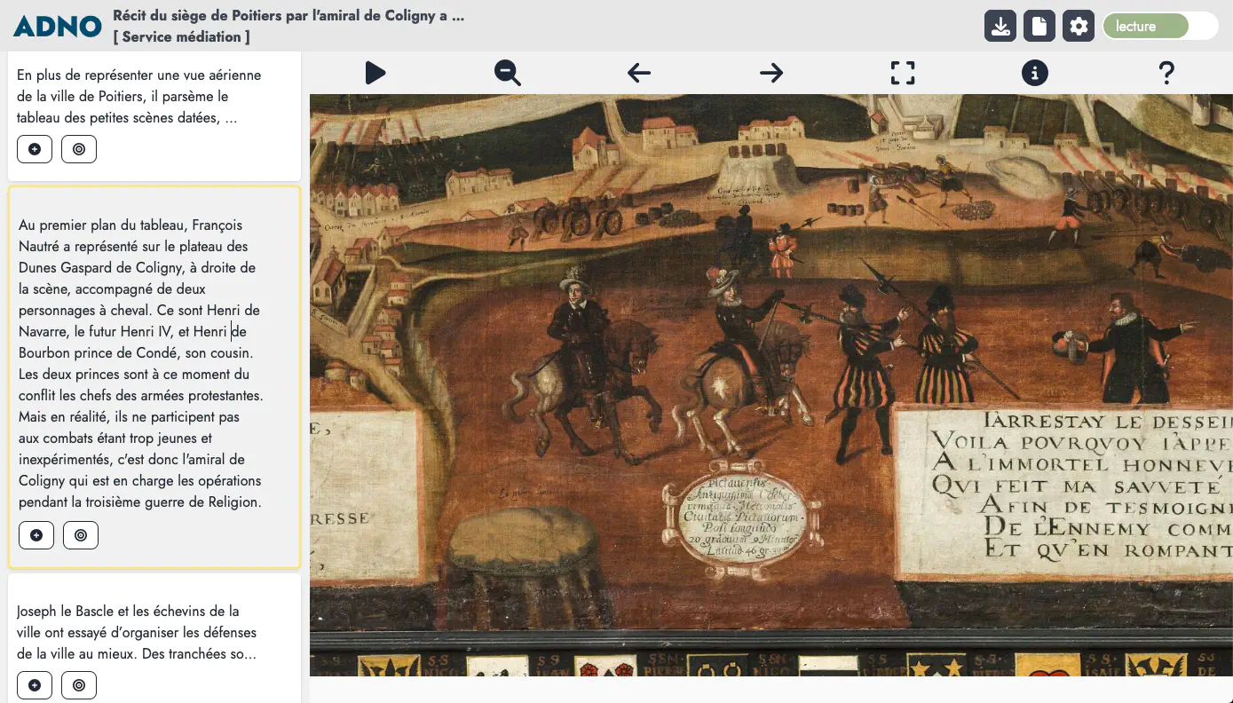Select annotation text 'En plus de représenter une vue aérienne'

(139, 75)
